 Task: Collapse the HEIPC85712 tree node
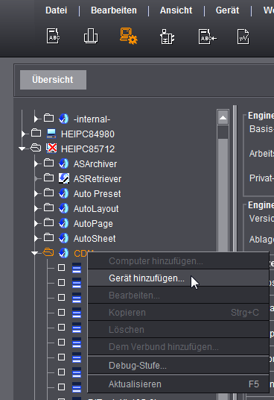(22, 149)
